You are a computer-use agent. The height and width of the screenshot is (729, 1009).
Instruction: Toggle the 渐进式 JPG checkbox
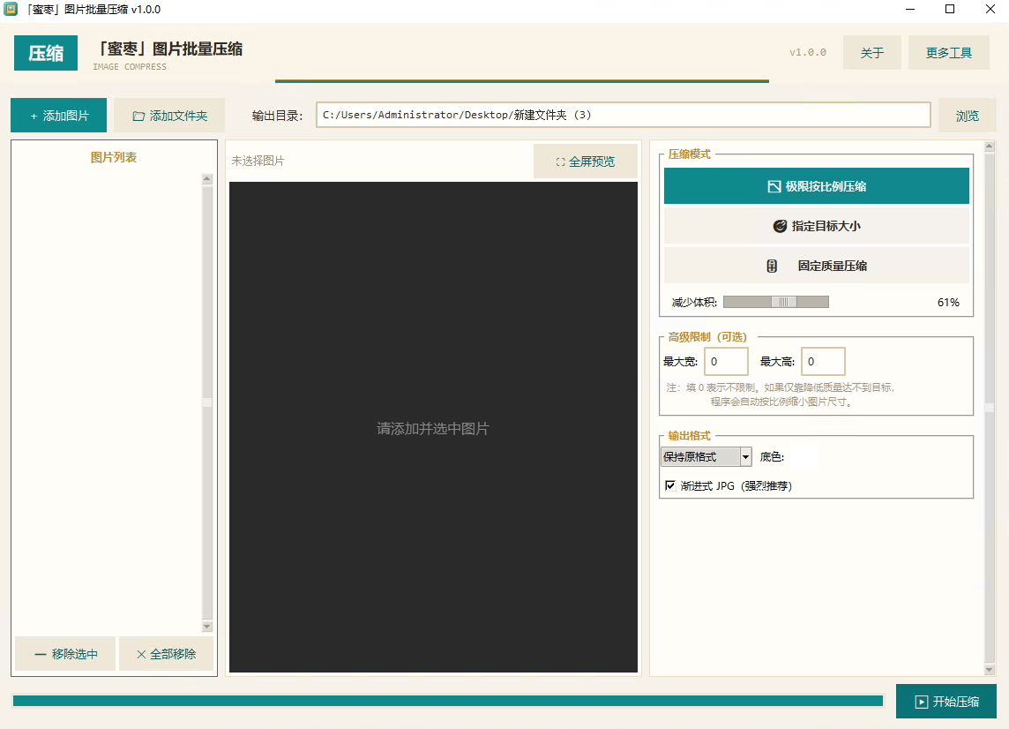[670, 485]
